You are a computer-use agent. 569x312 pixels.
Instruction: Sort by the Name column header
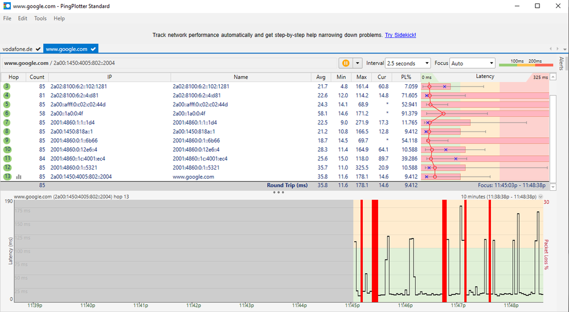(240, 77)
